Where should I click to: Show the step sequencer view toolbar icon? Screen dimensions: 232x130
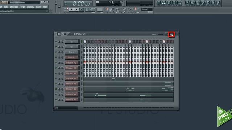tap(164, 3)
